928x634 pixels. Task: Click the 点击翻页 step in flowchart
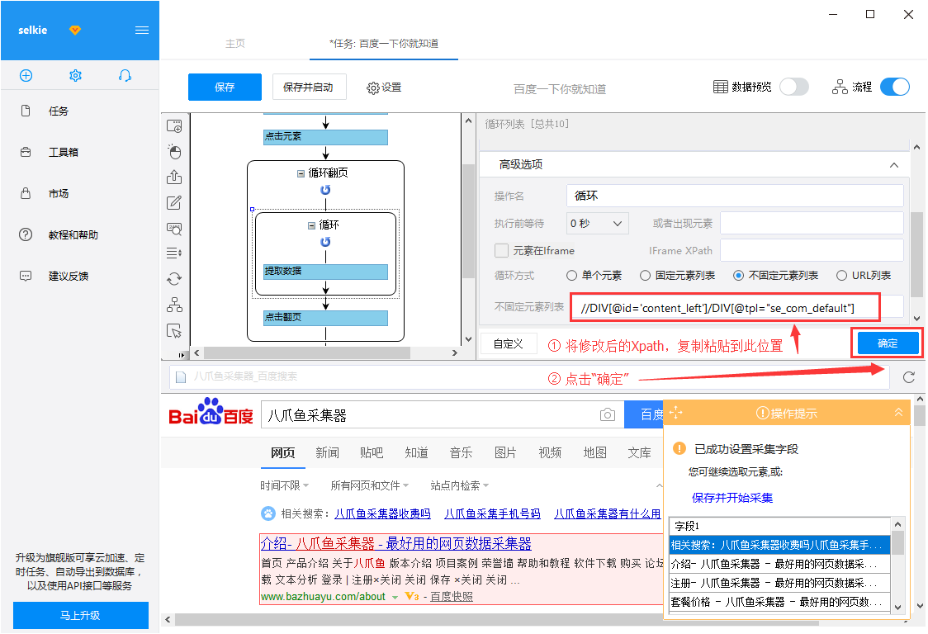coord(325,318)
